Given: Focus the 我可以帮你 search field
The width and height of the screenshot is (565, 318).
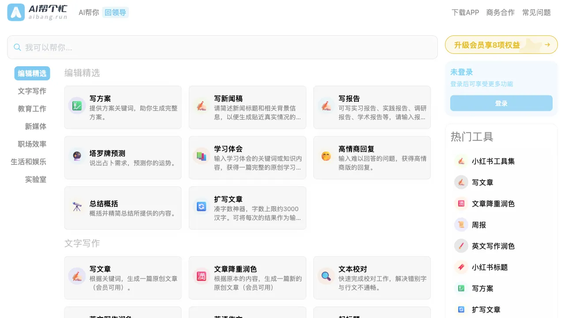Looking at the screenshot, I should [222, 47].
